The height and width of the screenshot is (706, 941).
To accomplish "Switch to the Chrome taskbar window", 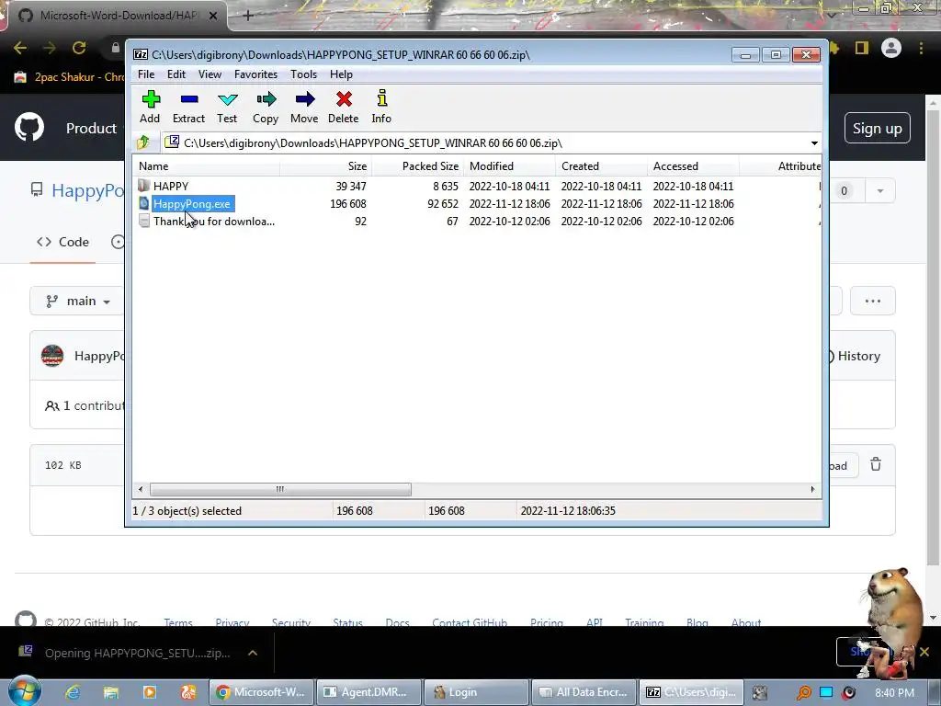I will pos(261,692).
